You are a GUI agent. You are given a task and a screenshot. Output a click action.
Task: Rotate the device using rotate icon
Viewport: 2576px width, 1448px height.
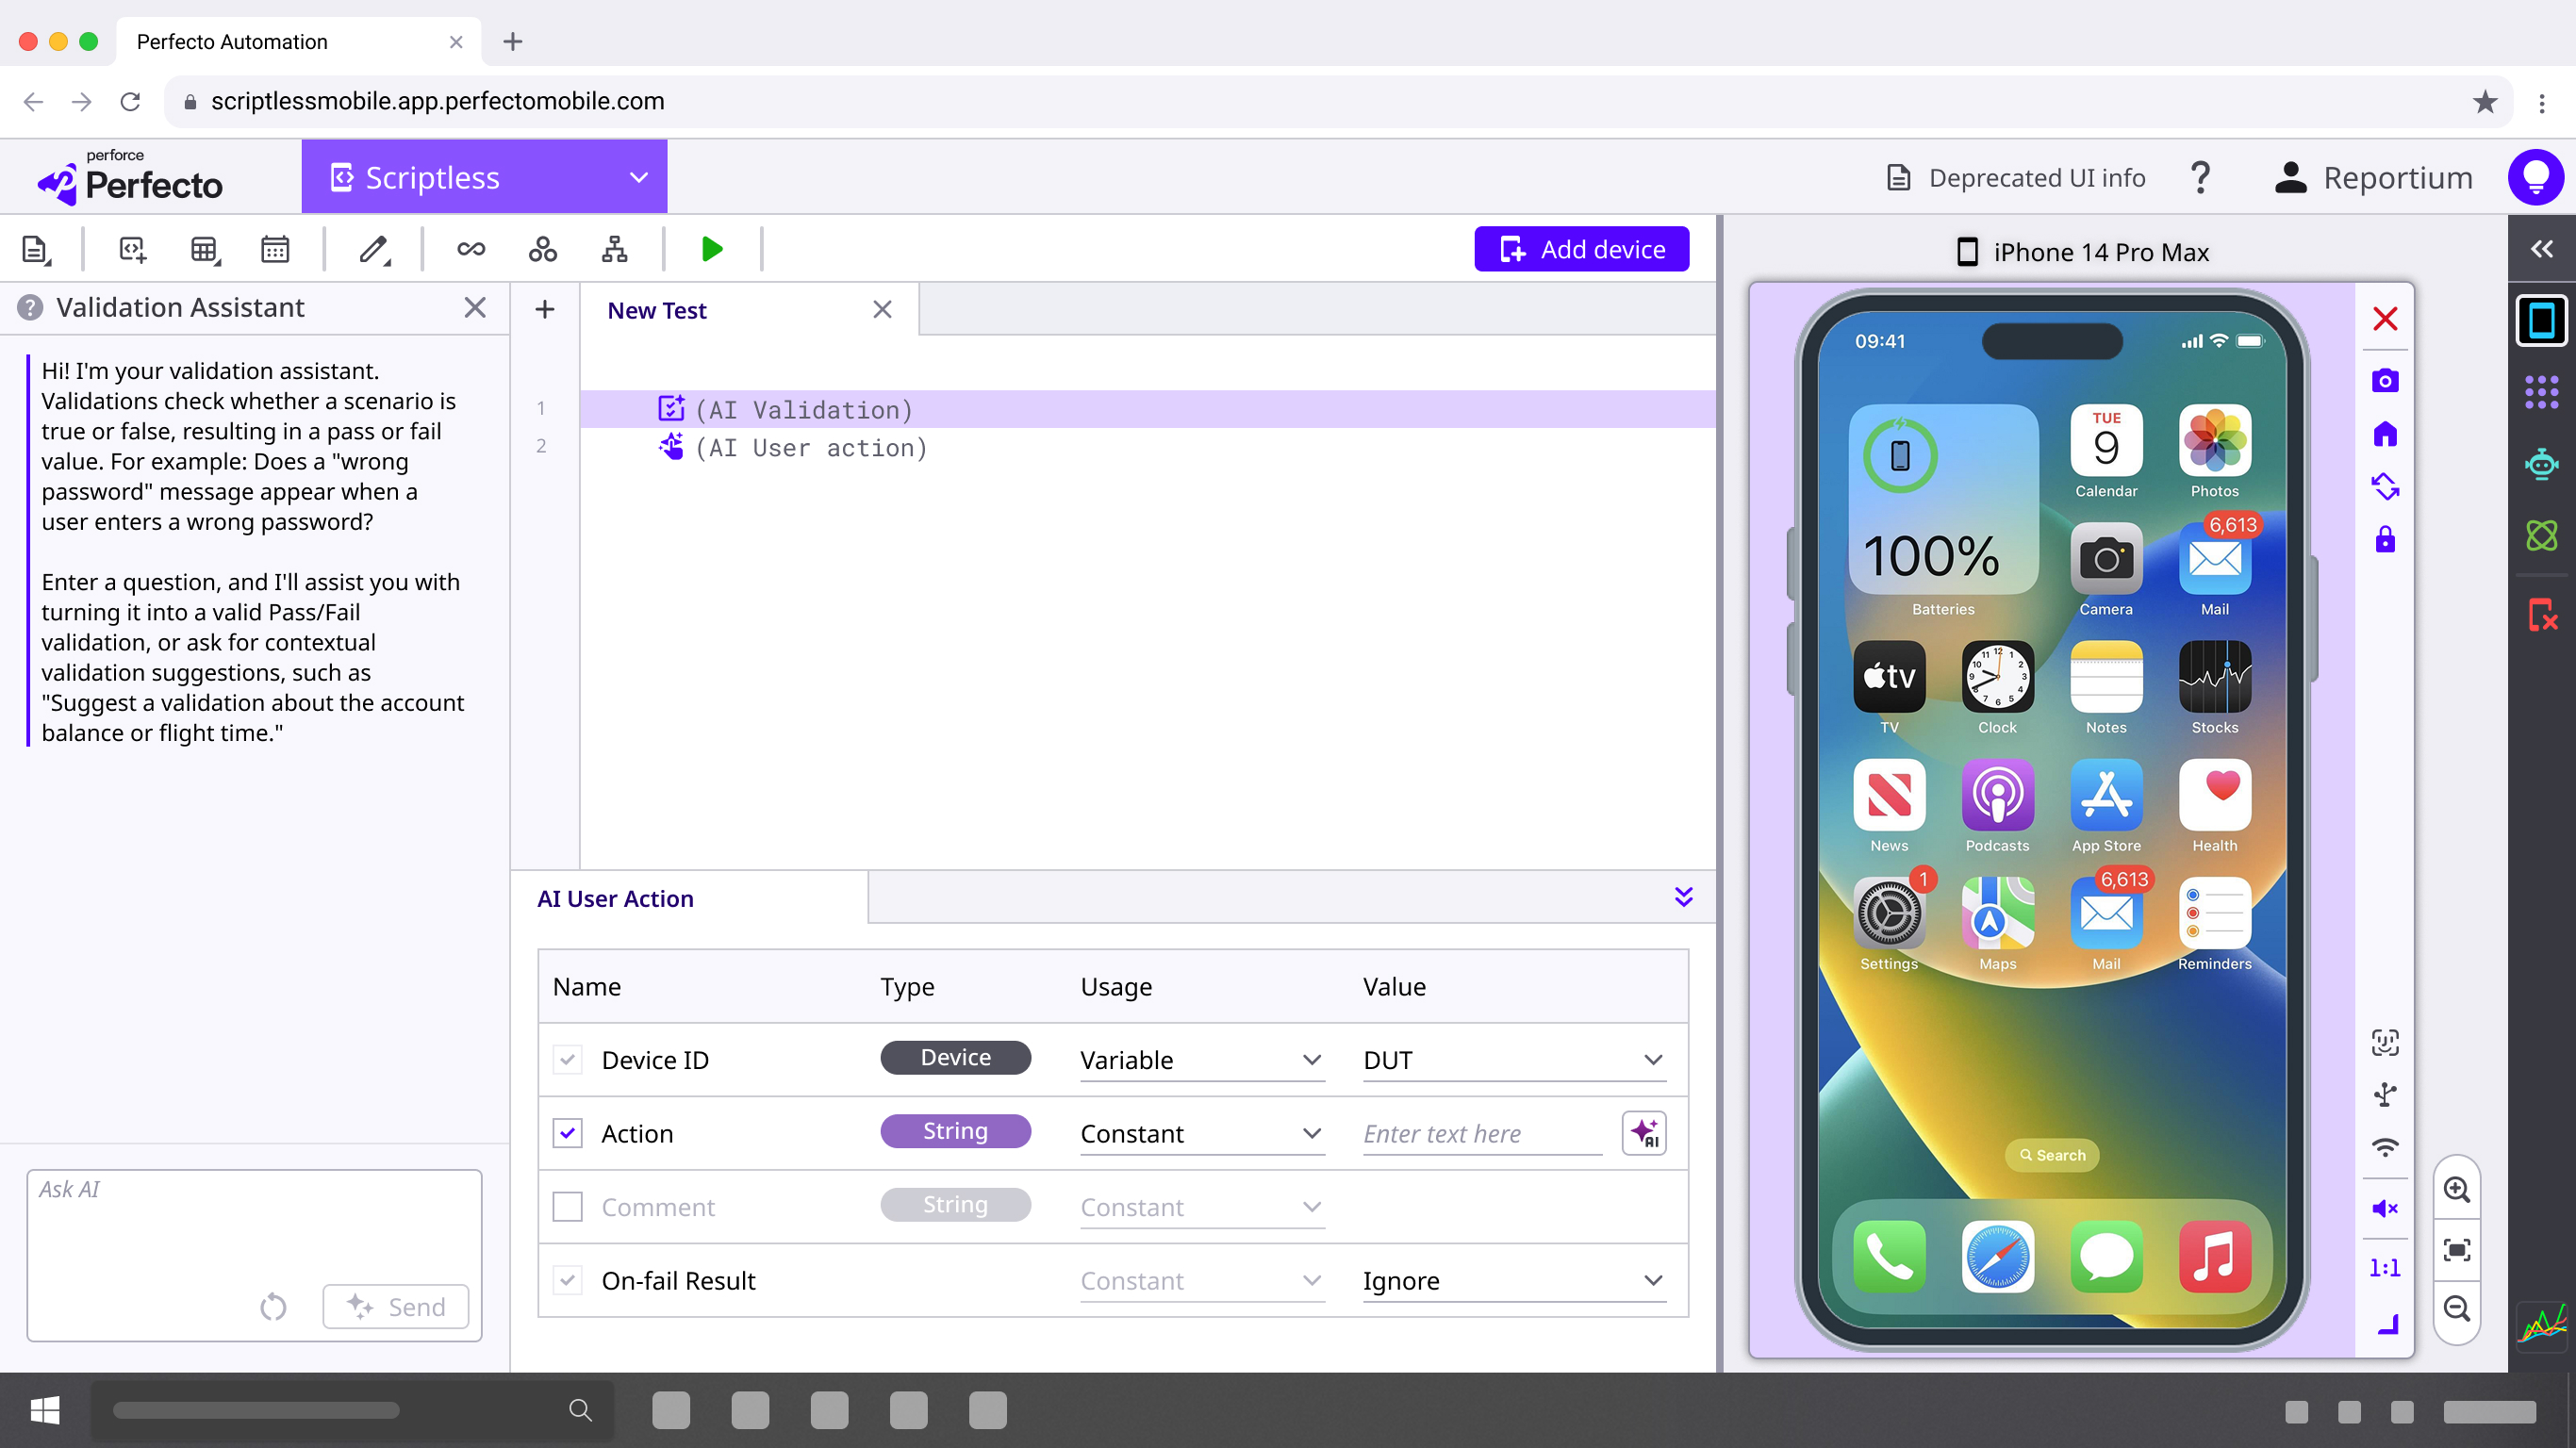2385,487
